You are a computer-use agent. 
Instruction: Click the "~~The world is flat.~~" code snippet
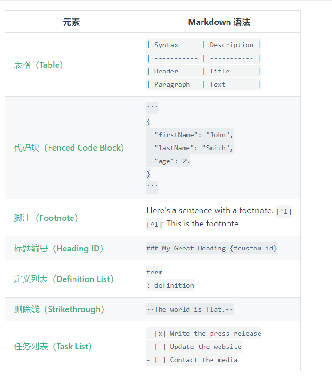point(190,309)
